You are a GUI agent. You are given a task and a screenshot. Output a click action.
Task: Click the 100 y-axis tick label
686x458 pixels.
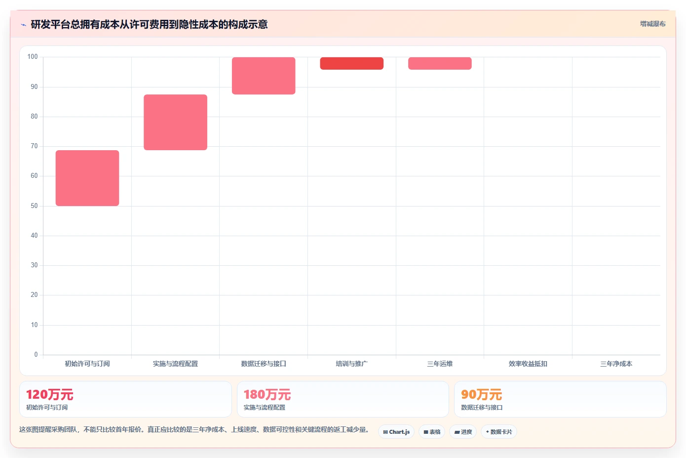coord(33,57)
